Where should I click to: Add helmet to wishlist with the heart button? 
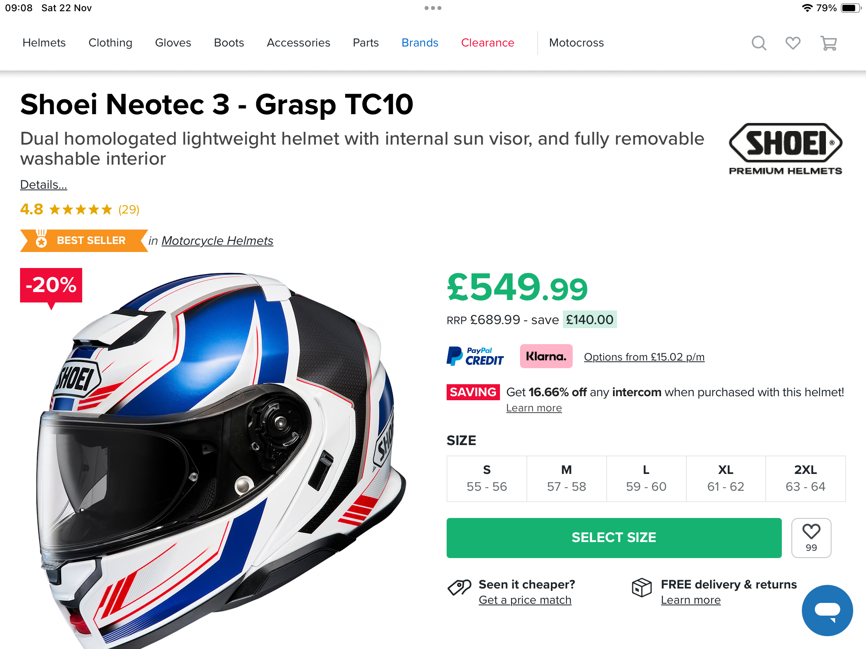tap(811, 538)
